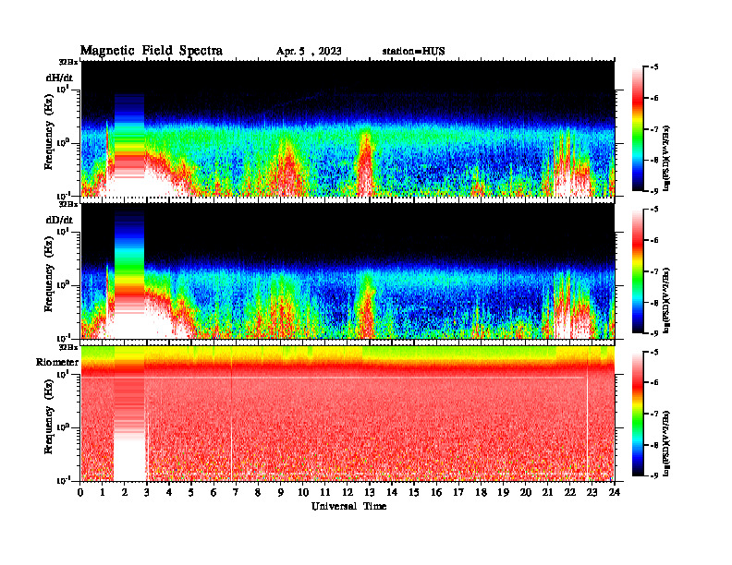Click the color bar beside Riometer panel

click(x=638, y=414)
